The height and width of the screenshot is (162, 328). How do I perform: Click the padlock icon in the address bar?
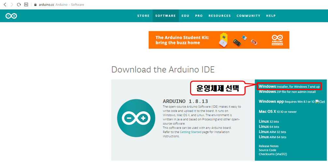coord(35,5)
